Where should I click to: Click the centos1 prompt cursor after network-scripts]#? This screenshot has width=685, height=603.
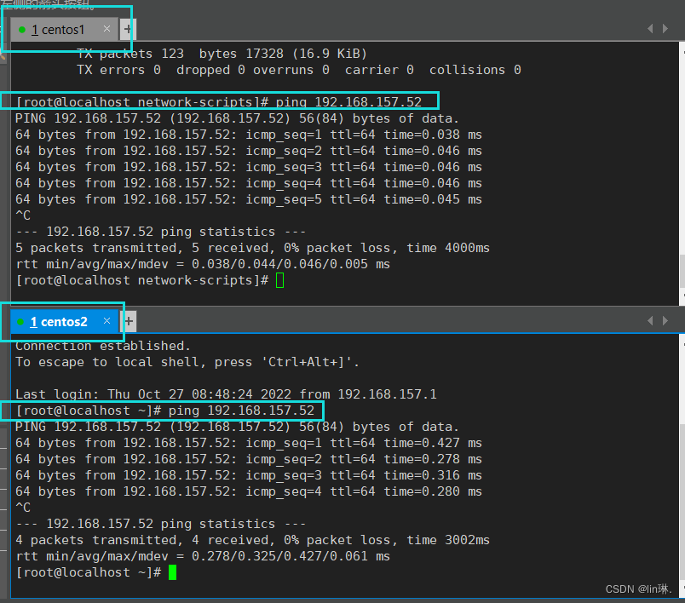(280, 280)
